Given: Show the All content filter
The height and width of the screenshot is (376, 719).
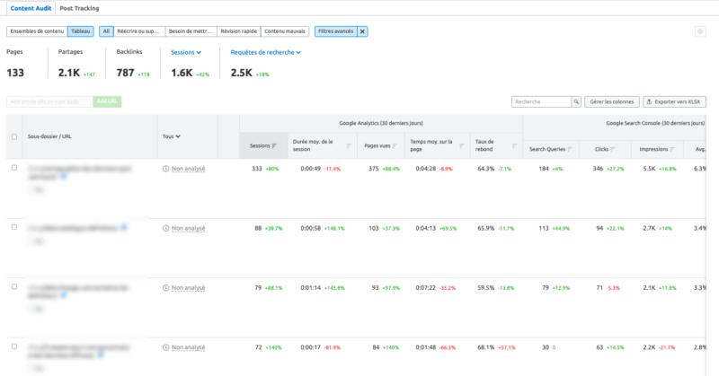Looking at the screenshot, I should [x=106, y=31].
